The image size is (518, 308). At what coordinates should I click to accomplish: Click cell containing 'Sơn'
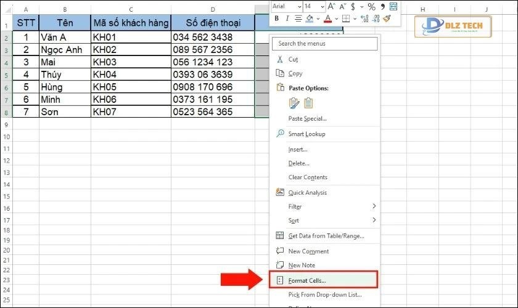click(65, 112)
